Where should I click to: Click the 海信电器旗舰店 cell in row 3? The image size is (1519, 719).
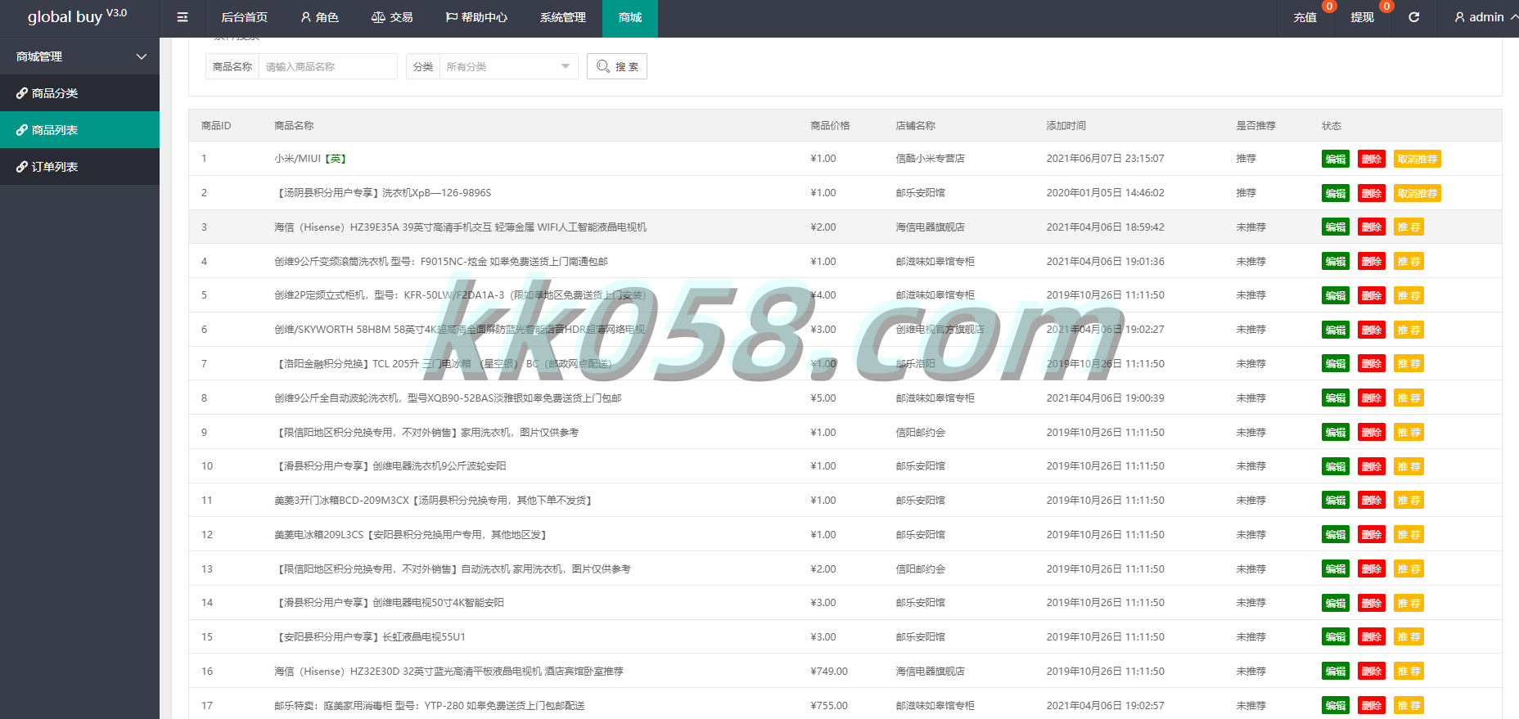click(930, 227)
